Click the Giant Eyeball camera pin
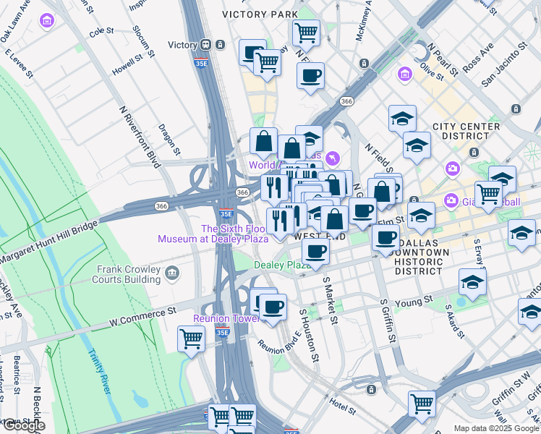 click(451, 201)
